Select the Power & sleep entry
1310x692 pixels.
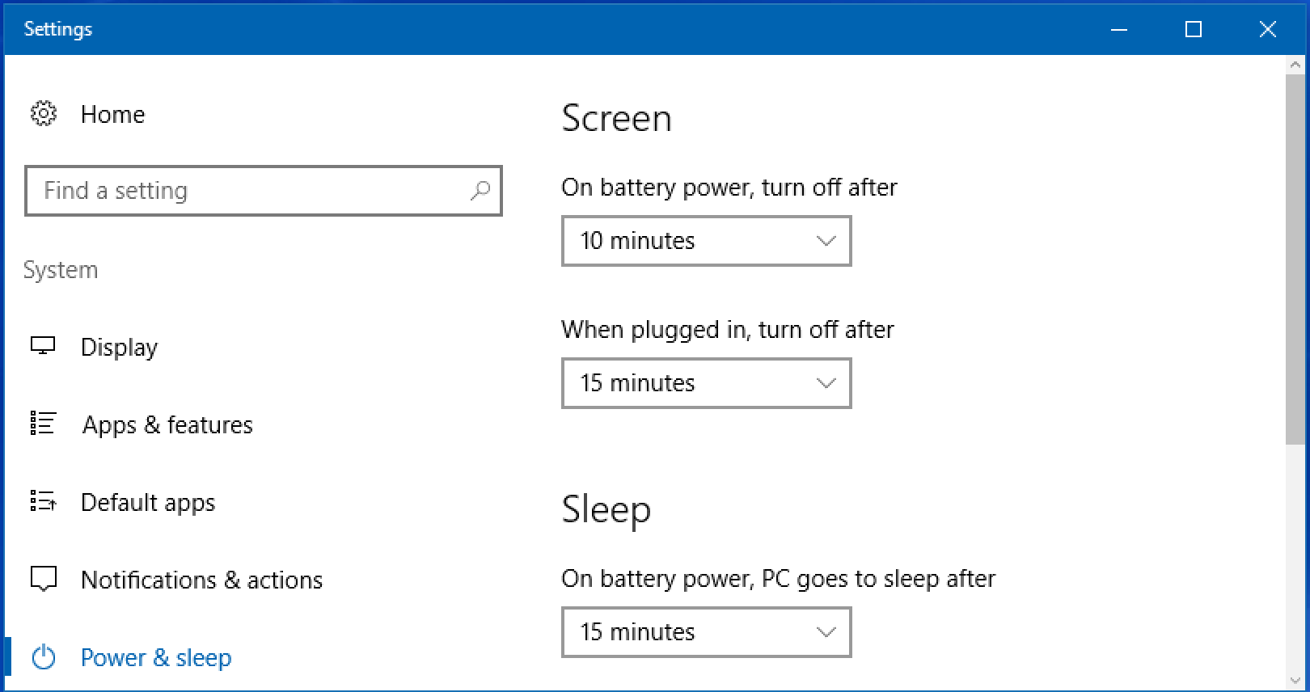click(x=155, y=657)
